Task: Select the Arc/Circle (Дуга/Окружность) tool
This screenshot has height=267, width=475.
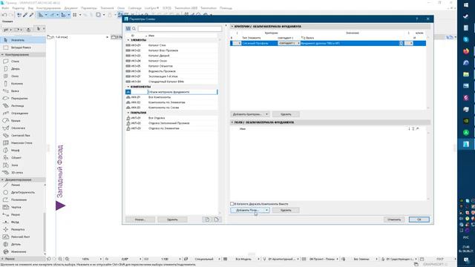Action: pyautogui.click(x=23, y=192)
